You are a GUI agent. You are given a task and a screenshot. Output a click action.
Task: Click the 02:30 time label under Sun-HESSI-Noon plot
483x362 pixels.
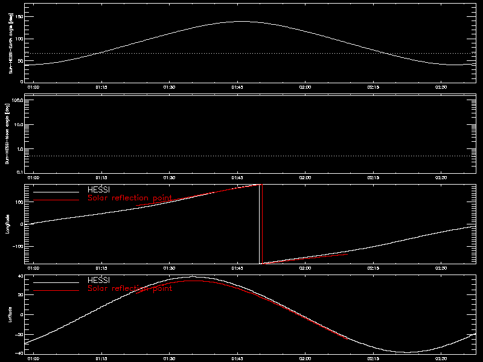pyautogui.click(x=441, y=177)
